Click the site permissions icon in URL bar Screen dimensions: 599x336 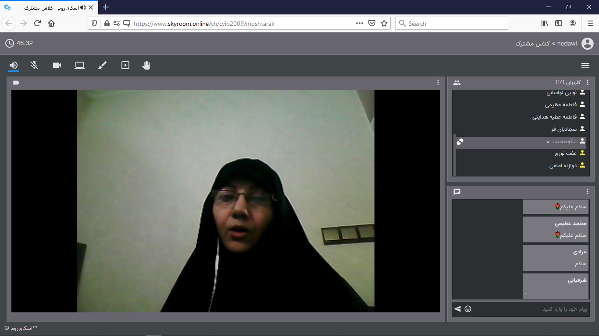coord(116,24)
